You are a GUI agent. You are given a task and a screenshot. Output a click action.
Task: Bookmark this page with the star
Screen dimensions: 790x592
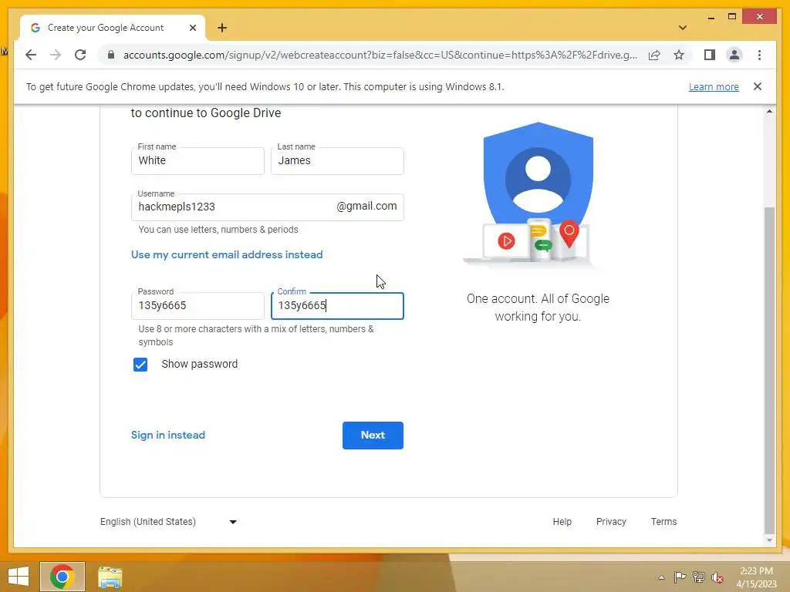pos(679,55)
